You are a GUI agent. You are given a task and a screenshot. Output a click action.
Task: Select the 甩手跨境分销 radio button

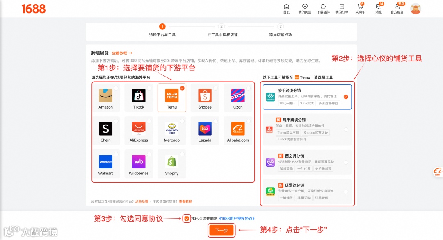[x=346, y=129]
